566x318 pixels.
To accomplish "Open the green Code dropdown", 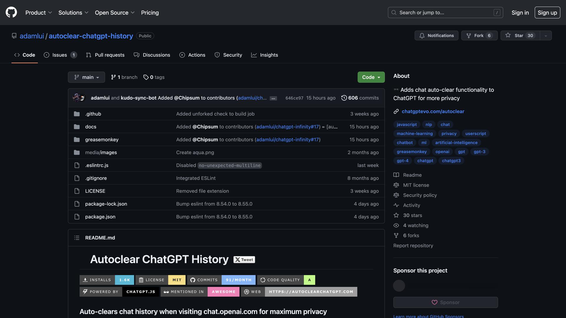I will (x=371, y=77).
